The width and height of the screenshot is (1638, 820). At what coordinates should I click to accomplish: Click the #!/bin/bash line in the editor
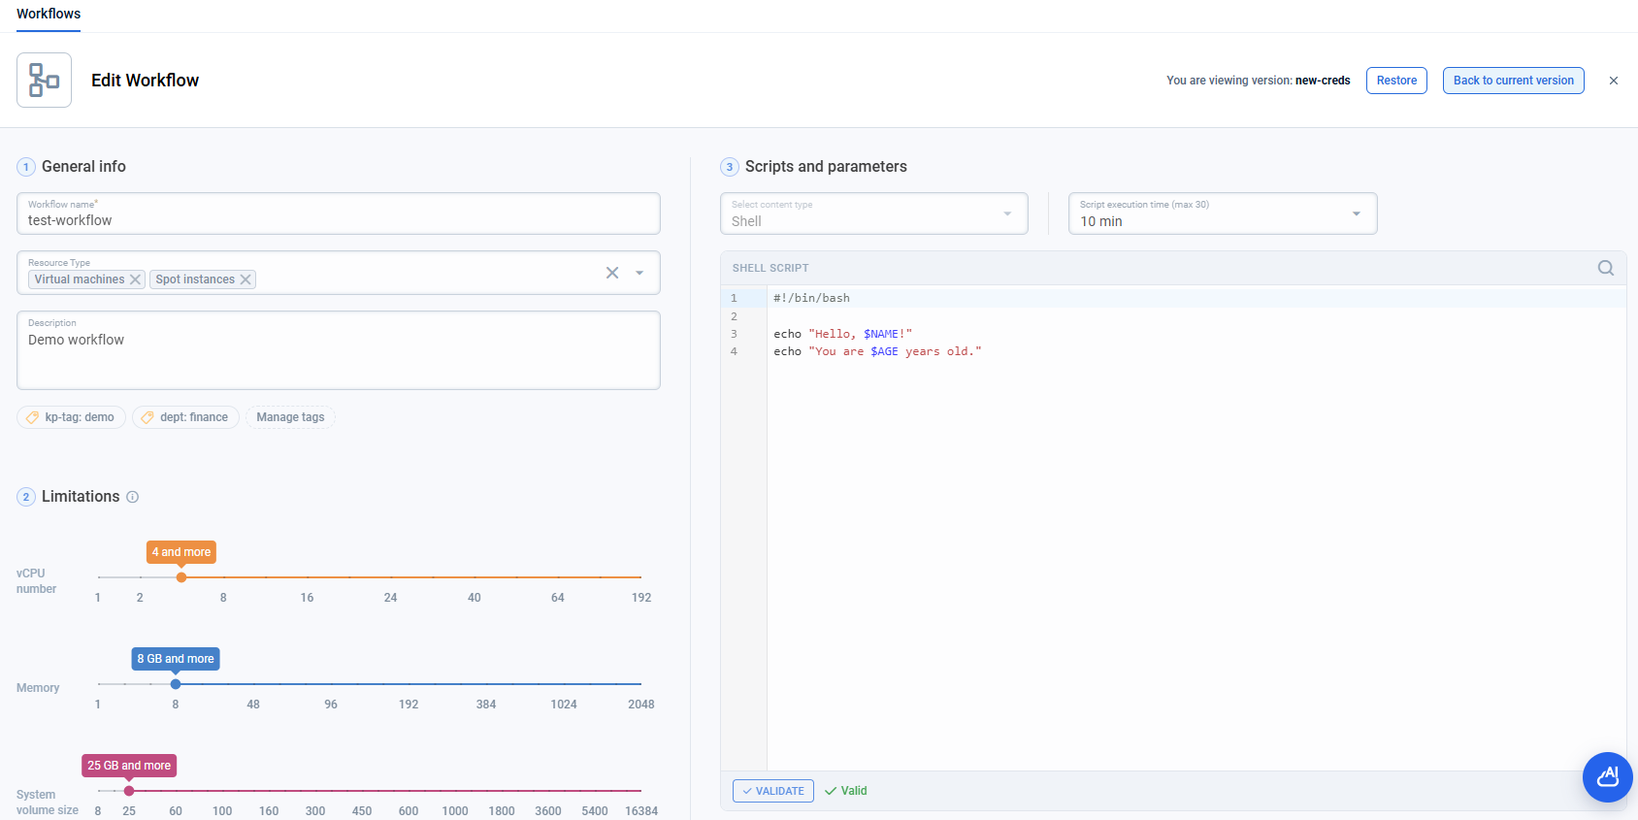pos(811,298)
